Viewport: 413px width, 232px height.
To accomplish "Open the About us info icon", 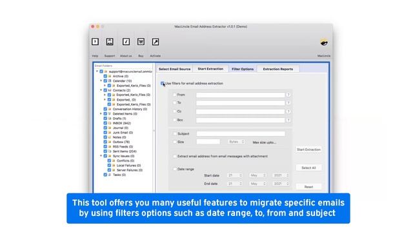I will [x=126, y=41].
